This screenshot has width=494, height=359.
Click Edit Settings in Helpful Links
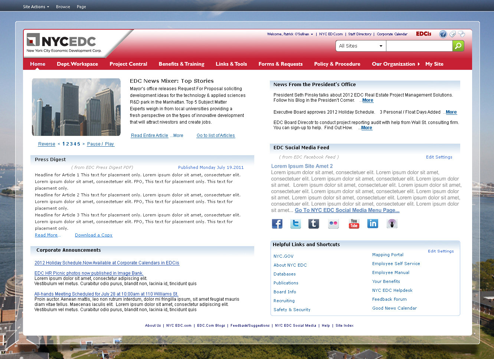click(x=441, y=251)
